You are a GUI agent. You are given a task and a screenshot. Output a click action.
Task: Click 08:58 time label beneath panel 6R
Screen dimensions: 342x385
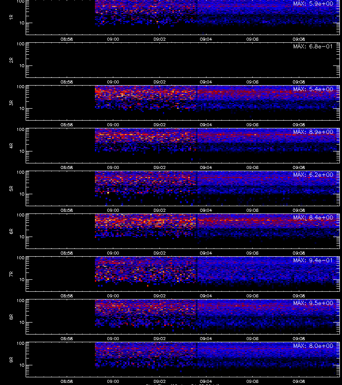67,253
